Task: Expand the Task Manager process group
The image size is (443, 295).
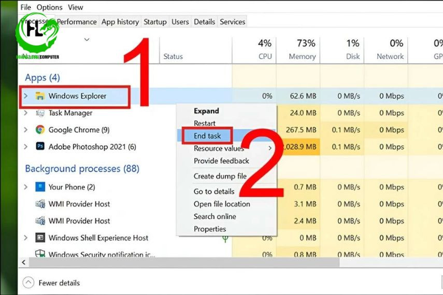Action: pos(26,113)
